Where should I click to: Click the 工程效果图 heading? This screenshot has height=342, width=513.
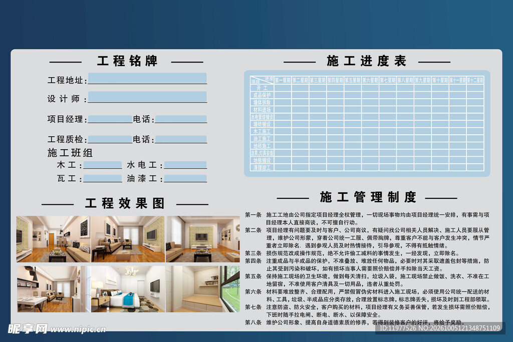125,203
